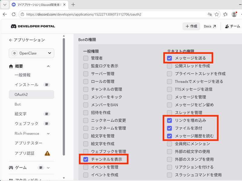This screenshot has width=242, height=181.
Task: Enable 招待を作成 checkbox
Action: pos(86,113)
